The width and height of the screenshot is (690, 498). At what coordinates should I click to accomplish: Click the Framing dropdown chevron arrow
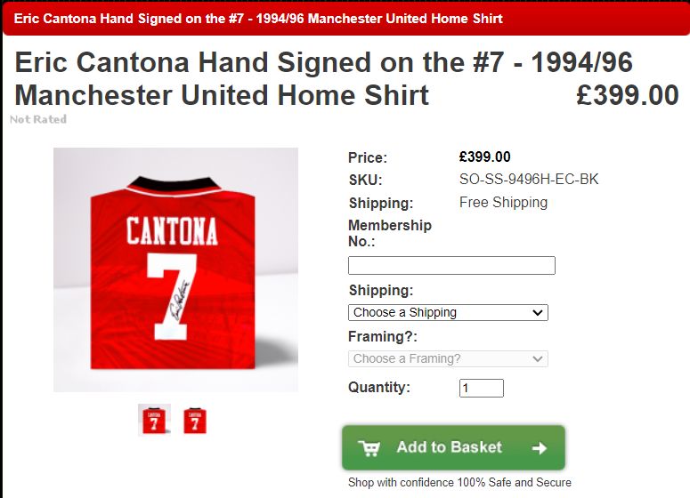(537, 358)
